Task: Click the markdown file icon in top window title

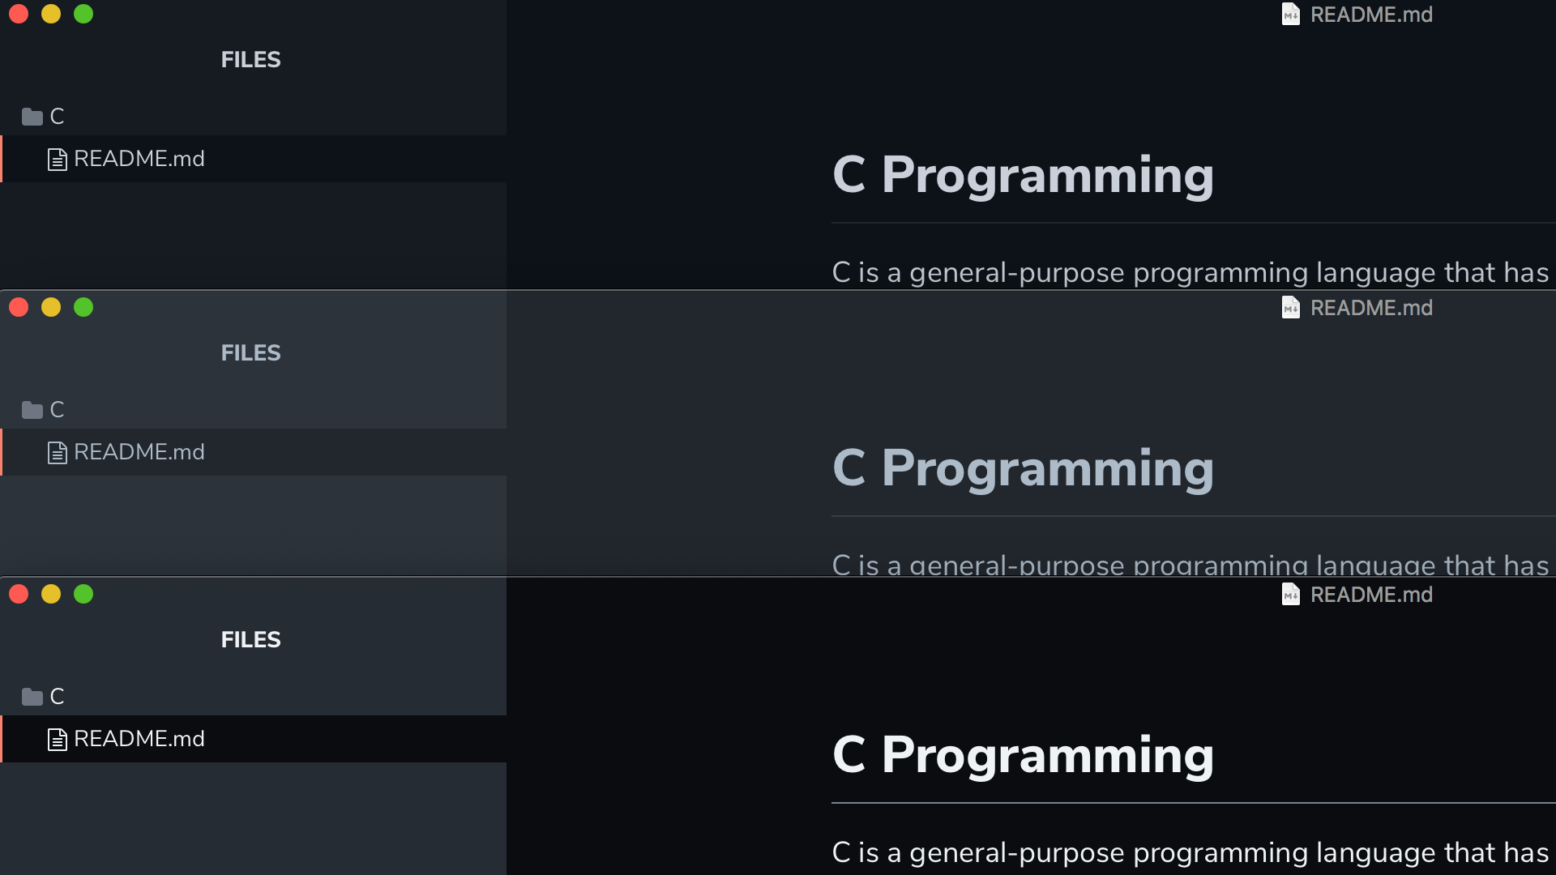Action: click(1291, 15)
